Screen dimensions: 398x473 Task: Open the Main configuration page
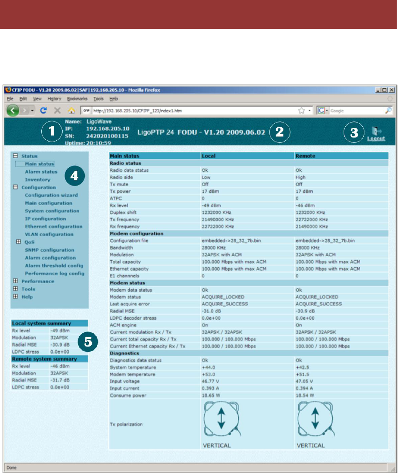point(48,203)
